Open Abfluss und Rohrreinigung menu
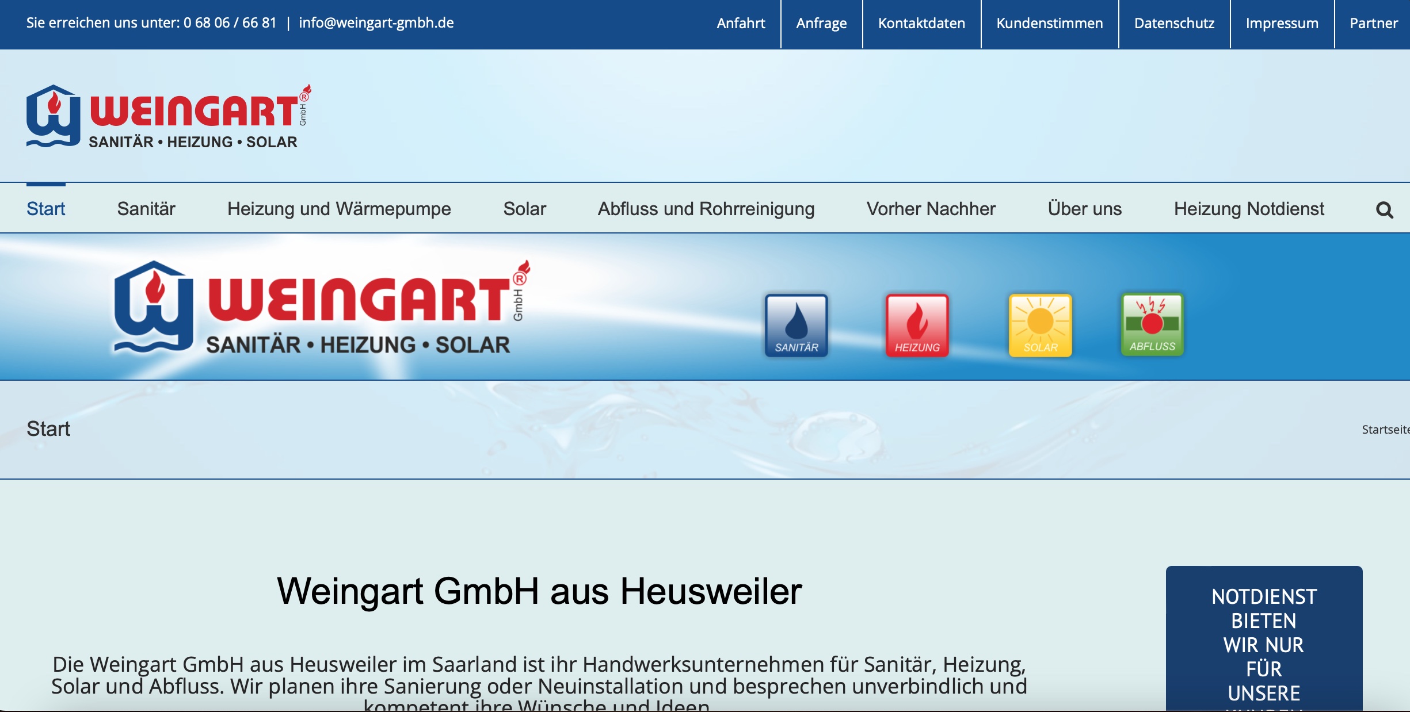This screenshot has width=1410, height=712. pos(706,209)
